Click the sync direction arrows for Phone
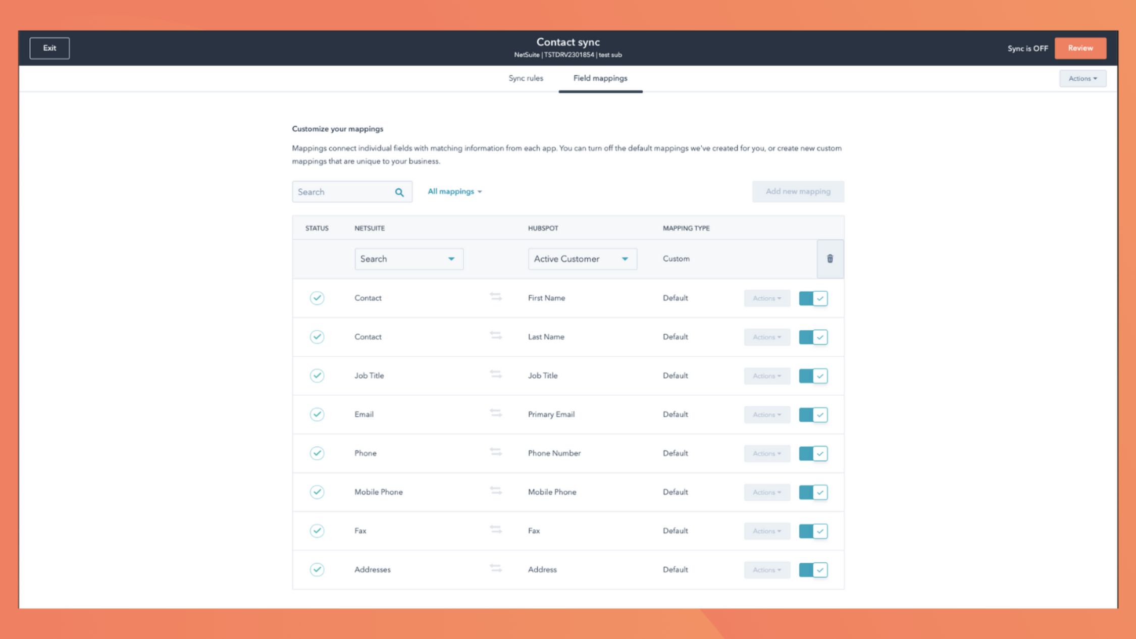Screen dimensions: 1136x639 pyautogui.click(x=495, y=452)
